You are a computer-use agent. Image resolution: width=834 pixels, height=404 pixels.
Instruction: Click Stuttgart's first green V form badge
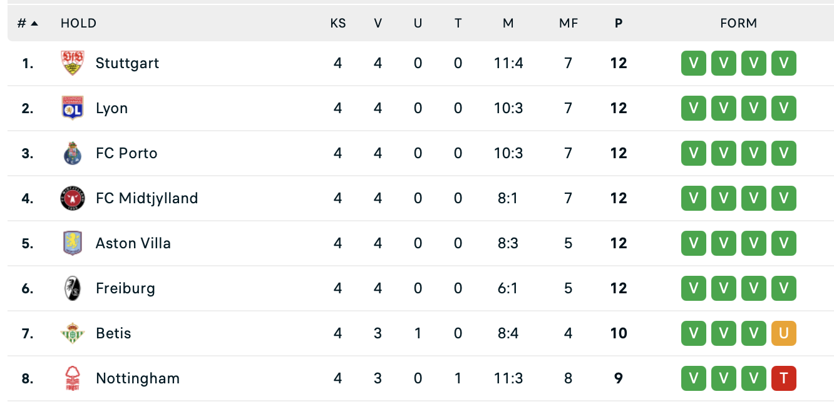coord(693,63)
